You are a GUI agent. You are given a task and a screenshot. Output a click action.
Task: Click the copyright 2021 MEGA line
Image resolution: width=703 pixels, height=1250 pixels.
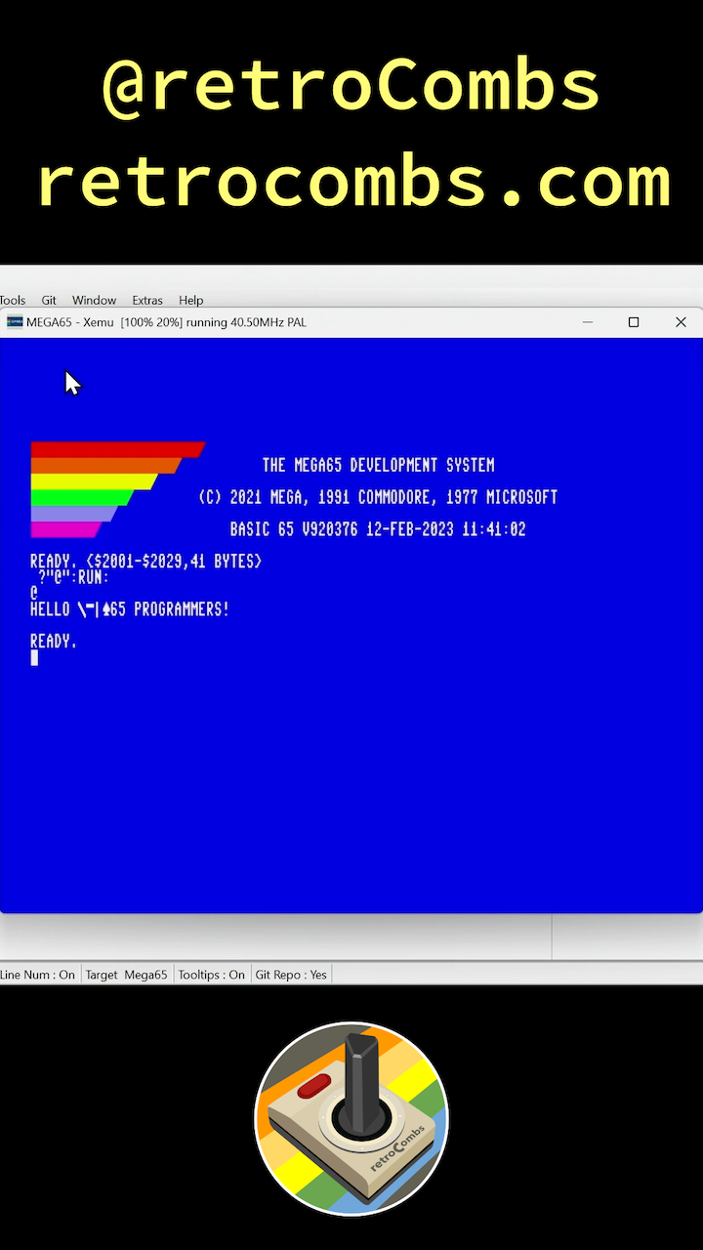pos(378,497)
